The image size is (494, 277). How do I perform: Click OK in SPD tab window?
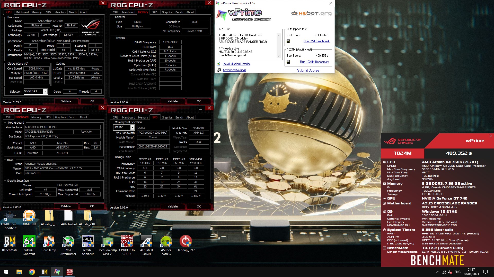tap(199, 206)
